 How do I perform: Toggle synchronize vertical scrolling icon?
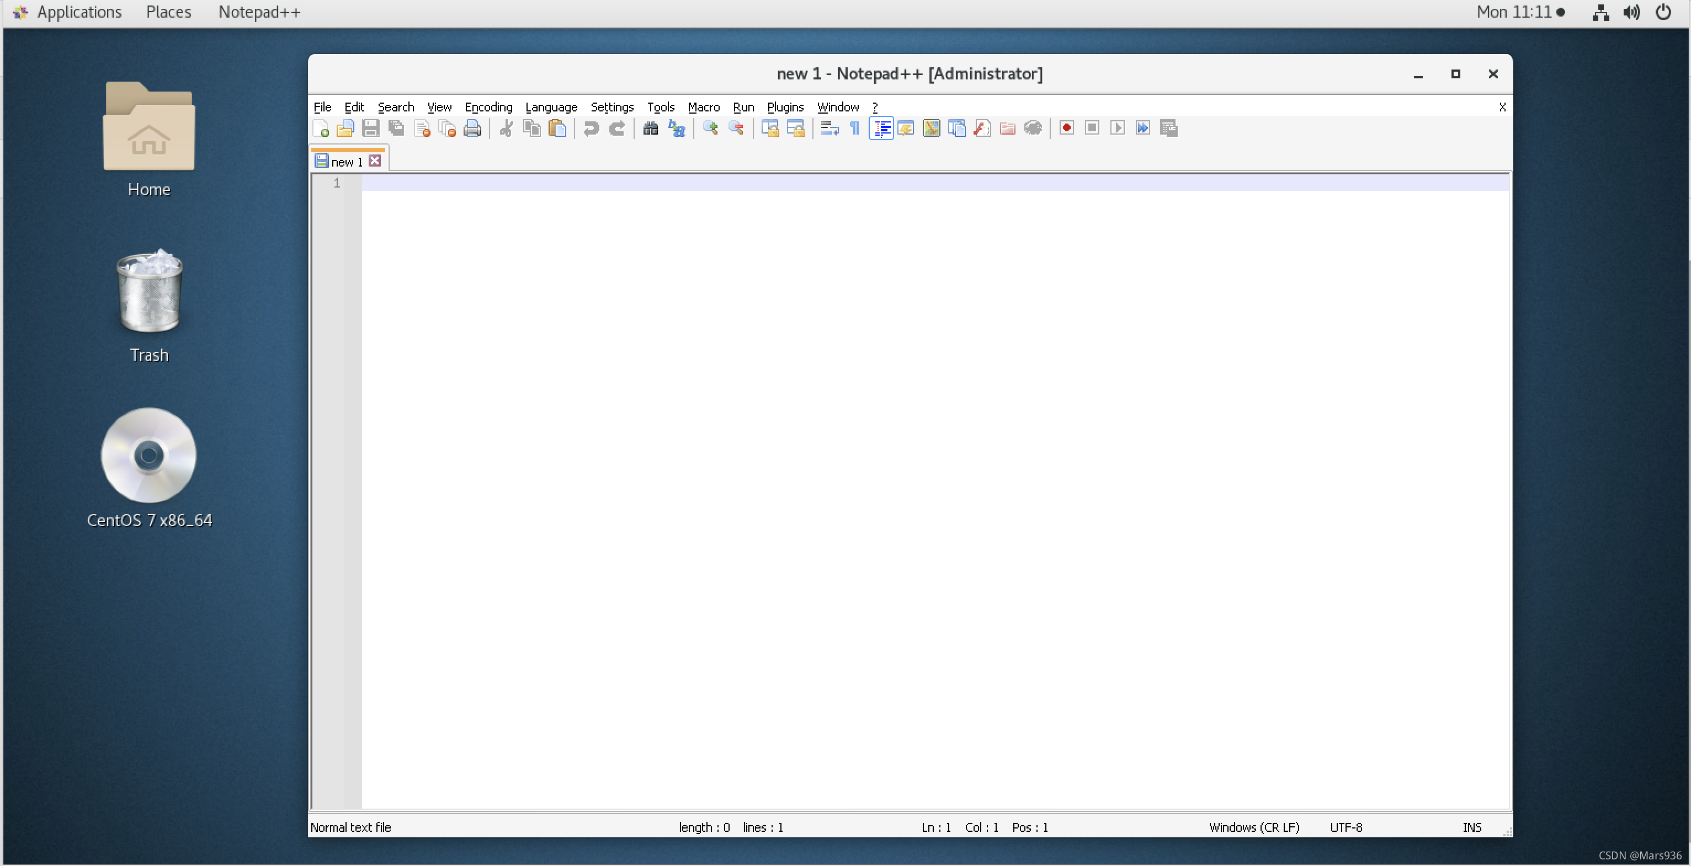coord(770,129)
